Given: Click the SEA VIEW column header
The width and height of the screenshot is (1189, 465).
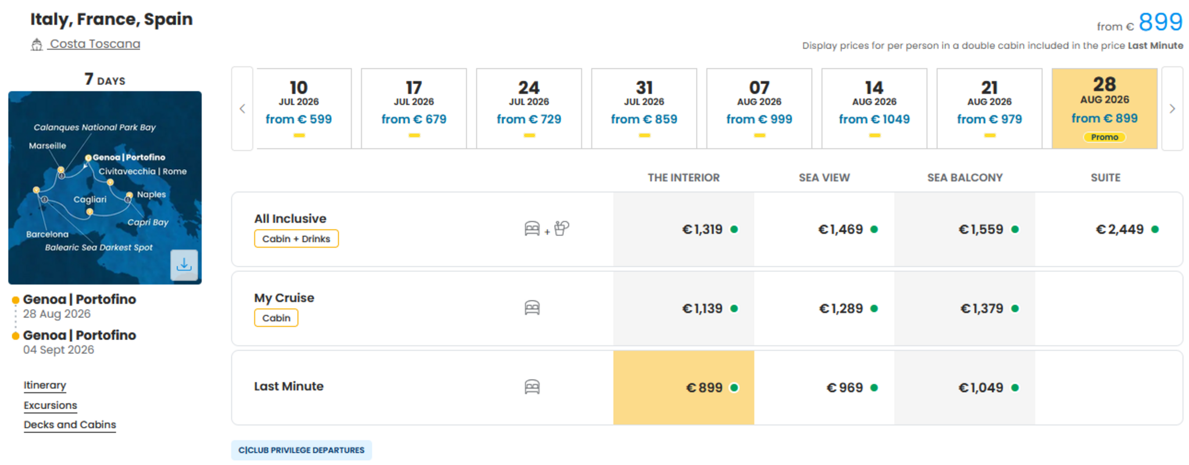Looking at the screenshot, I should (x=824, y=178).
